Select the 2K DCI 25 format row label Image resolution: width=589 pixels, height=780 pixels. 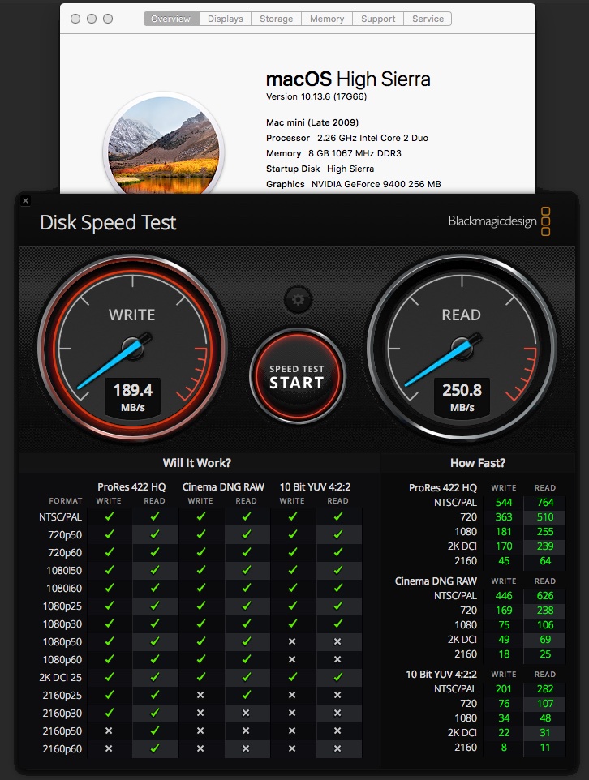click(x=60, y=678)
